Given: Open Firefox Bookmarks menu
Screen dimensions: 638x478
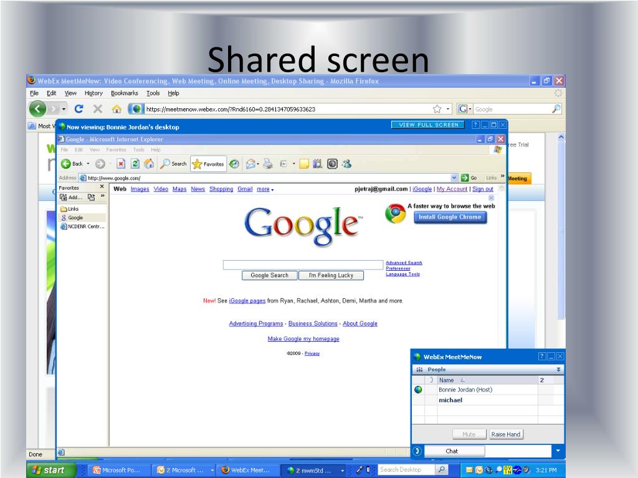Looking at the screenshot, I should pyautogui.click(x=125, y=93).
